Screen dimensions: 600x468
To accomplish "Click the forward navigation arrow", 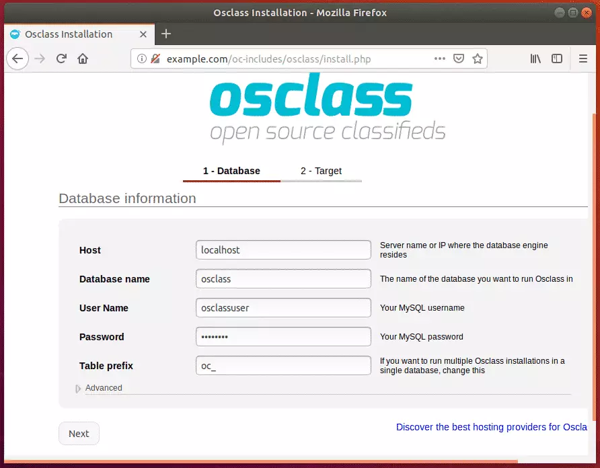I will 40,58.
